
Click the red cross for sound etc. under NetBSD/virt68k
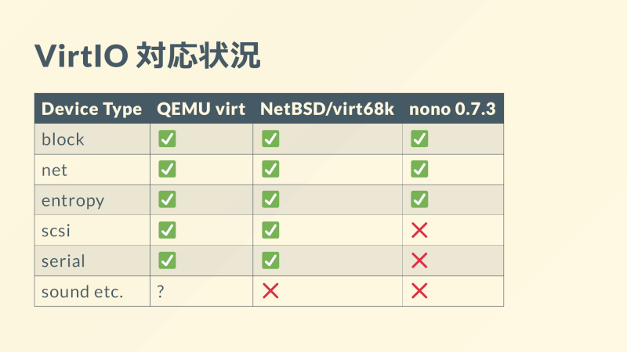(270, 291)
